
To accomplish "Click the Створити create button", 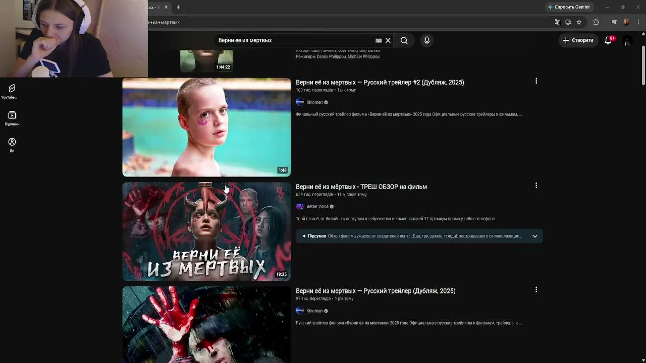I will [x=578, y=40].
